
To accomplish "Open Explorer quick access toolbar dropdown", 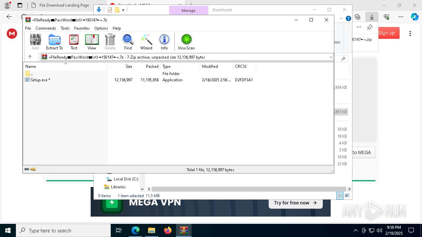I will tap(123, 10).
